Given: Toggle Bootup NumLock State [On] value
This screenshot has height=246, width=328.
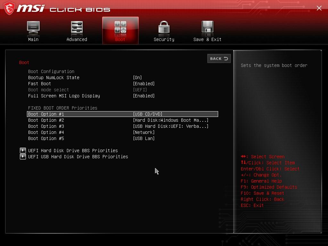Looking at the screenshot, I should (137, 78).
